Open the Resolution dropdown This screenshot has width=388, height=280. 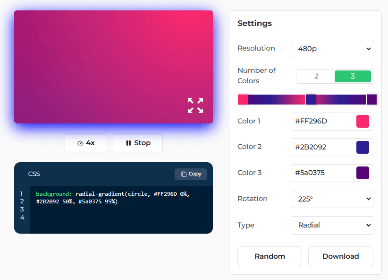pyautogui.click(x=332, y=49)
